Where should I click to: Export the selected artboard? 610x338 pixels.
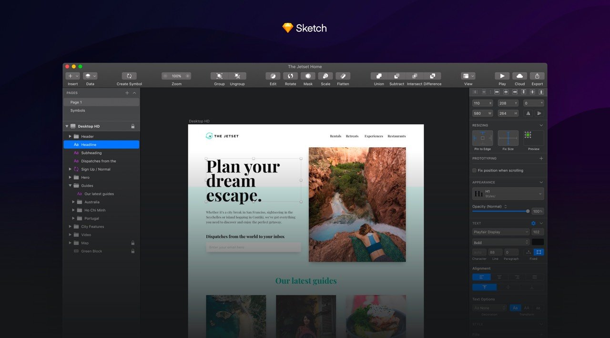tap(537, 76)
